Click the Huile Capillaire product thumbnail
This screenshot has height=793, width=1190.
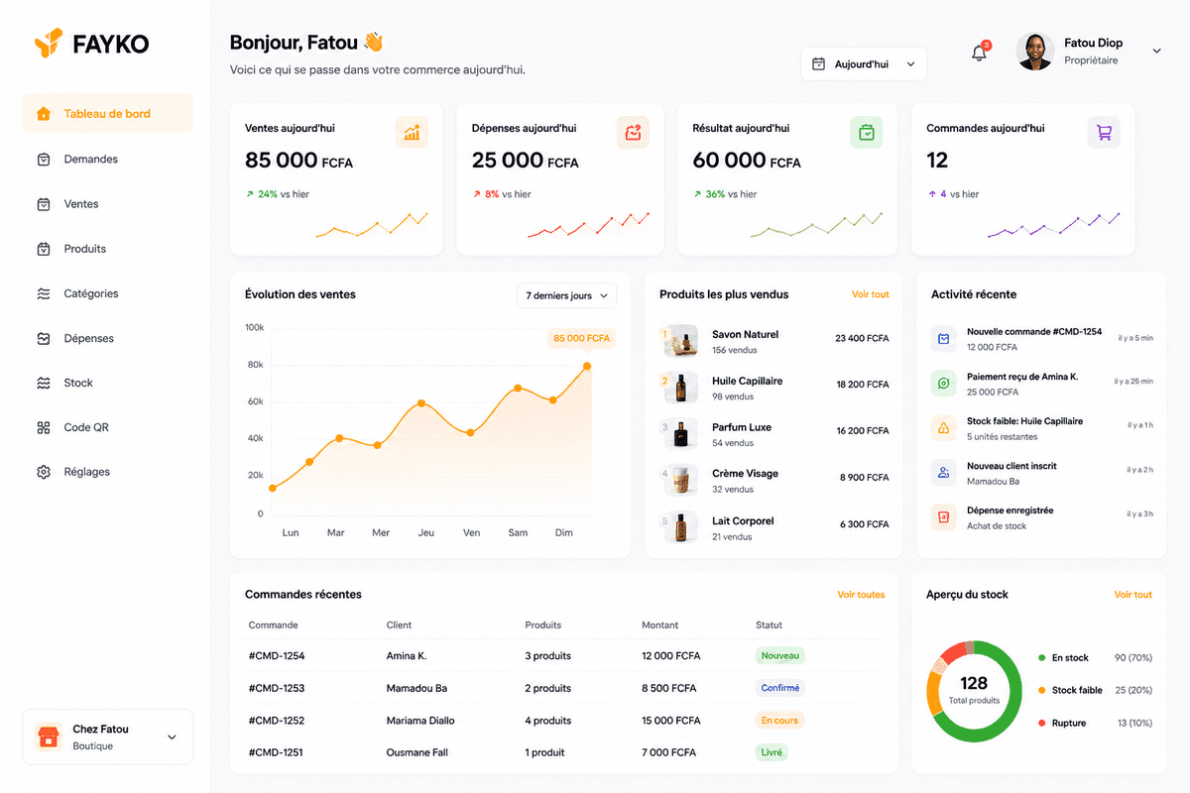680,388
